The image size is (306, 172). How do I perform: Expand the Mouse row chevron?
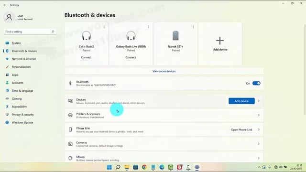(x=259, y=158)
